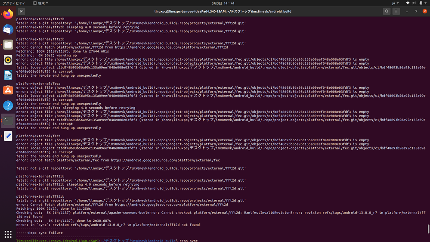
Task: Open the Help icon in dock
Action: [8, 105]
